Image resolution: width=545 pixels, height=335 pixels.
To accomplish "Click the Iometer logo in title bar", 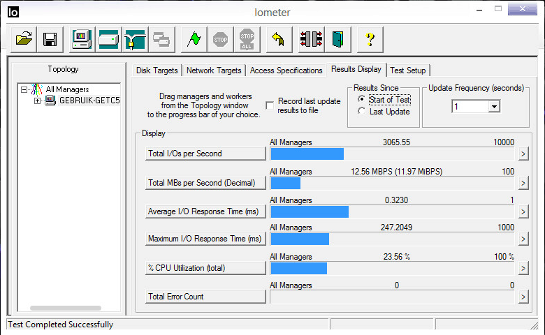I will point(13,12).
